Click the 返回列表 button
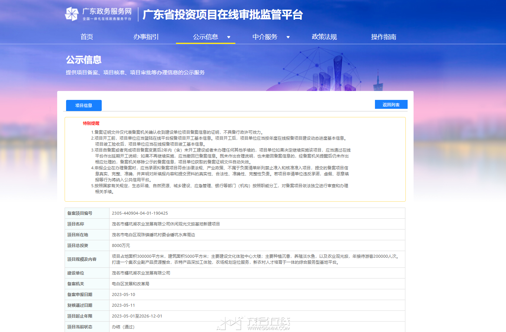 pos(391,105)
